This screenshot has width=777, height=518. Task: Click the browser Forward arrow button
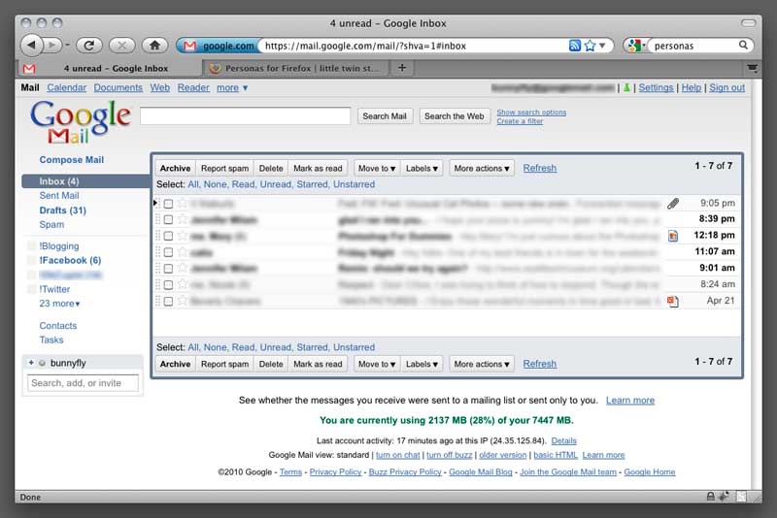[x=52, y=46]
